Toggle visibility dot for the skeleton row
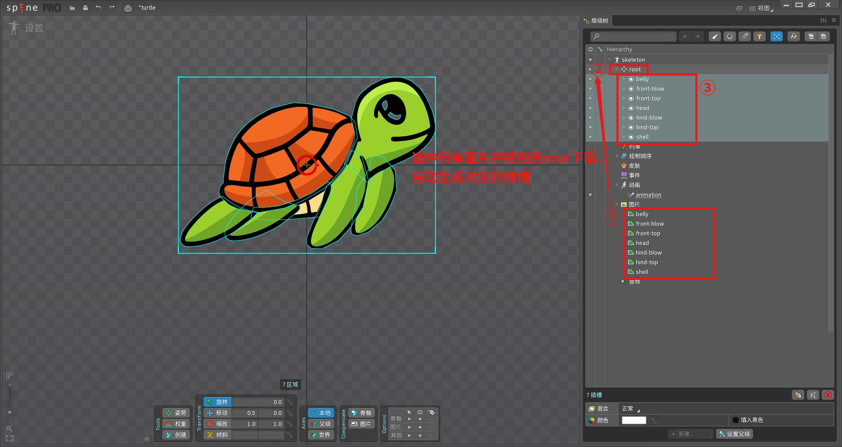The height and width of the screenshot is (447, 842). point(590,60)
